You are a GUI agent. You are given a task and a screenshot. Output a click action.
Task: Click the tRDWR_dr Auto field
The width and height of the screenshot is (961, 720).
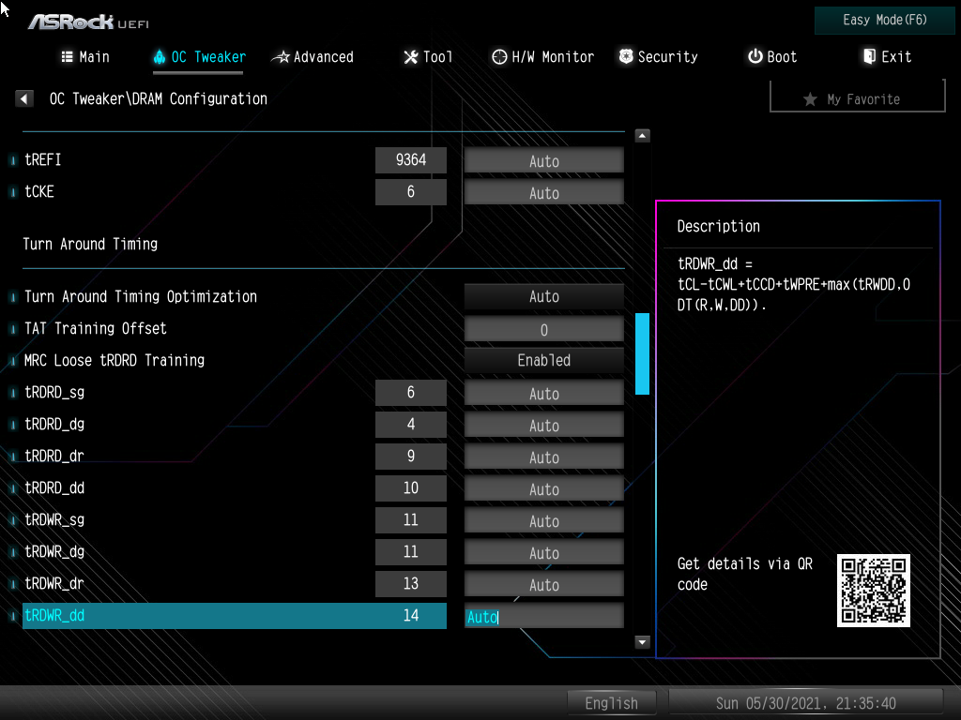pos(543,584)
